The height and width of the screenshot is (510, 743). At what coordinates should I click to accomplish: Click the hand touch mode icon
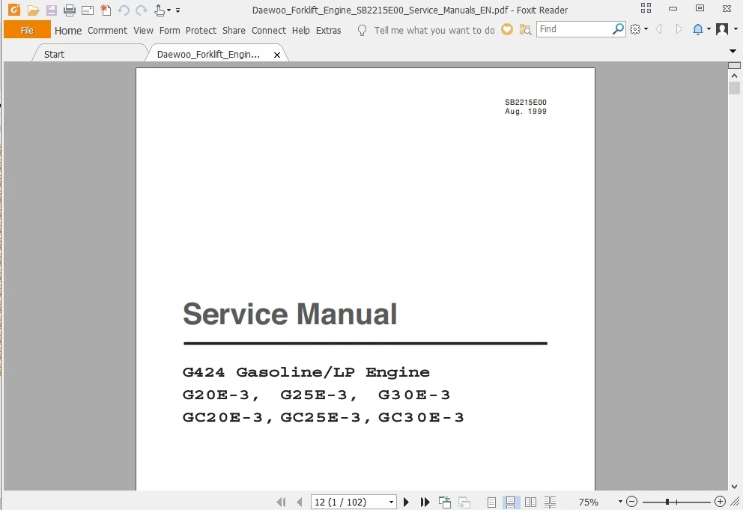160,10
